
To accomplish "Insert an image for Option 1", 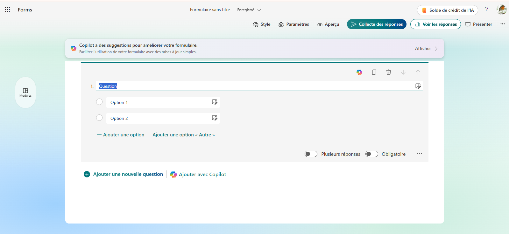I will coord(215,102).
